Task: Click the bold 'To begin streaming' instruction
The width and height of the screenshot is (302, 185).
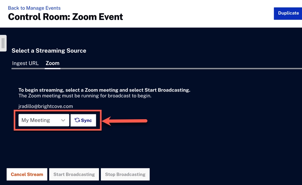Action: coord(104,90)
